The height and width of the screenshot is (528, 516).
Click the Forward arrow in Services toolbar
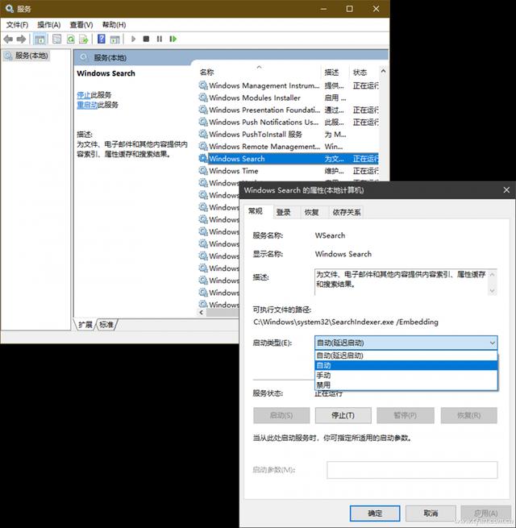(21, 39)
